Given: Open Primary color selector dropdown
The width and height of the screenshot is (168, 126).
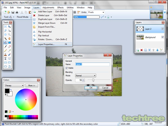Looking at the screenshot, I should pos(14,86).
